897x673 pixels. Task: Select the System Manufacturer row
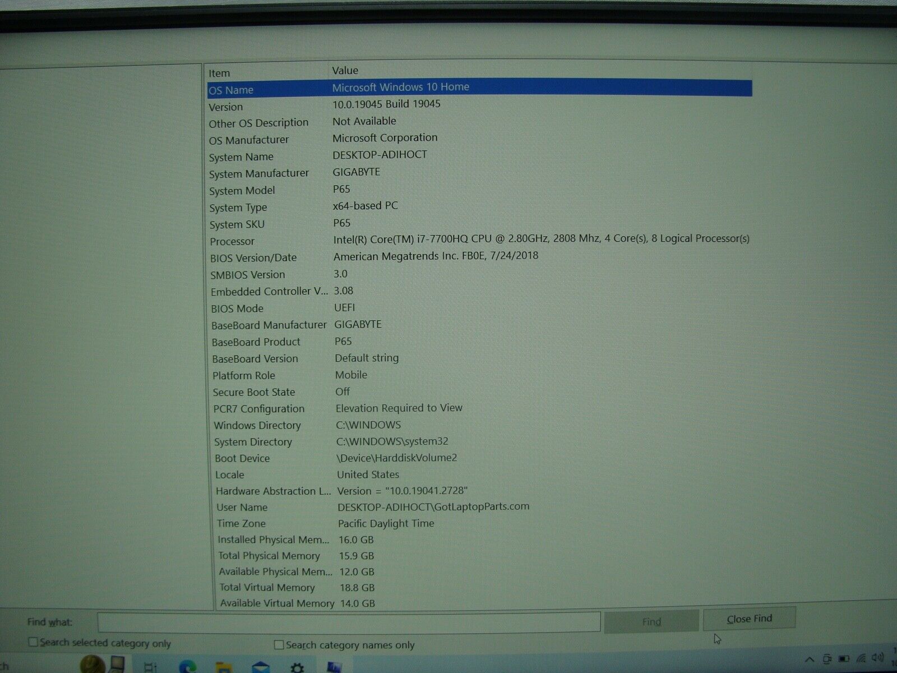[x=479, y=173]
